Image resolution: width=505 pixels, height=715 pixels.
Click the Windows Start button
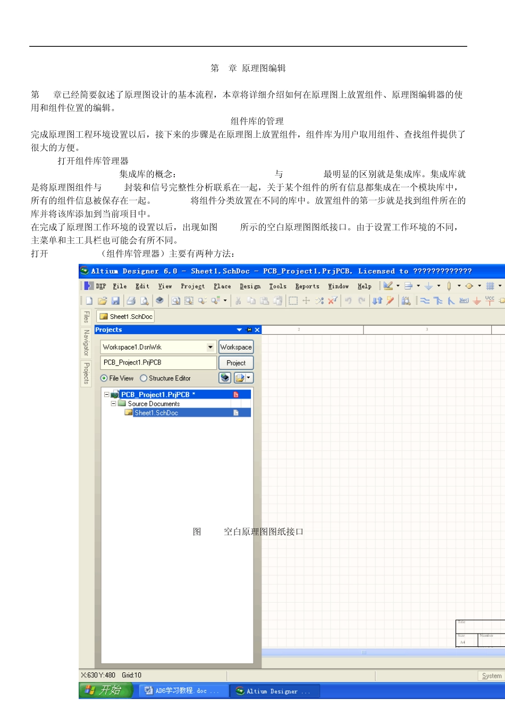click(105, 691)
